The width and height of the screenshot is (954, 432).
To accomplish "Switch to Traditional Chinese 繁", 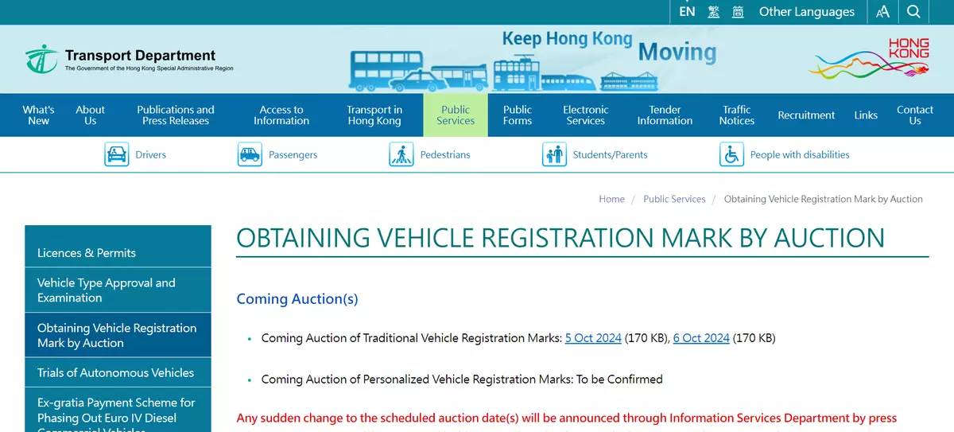I will [714, 11].
